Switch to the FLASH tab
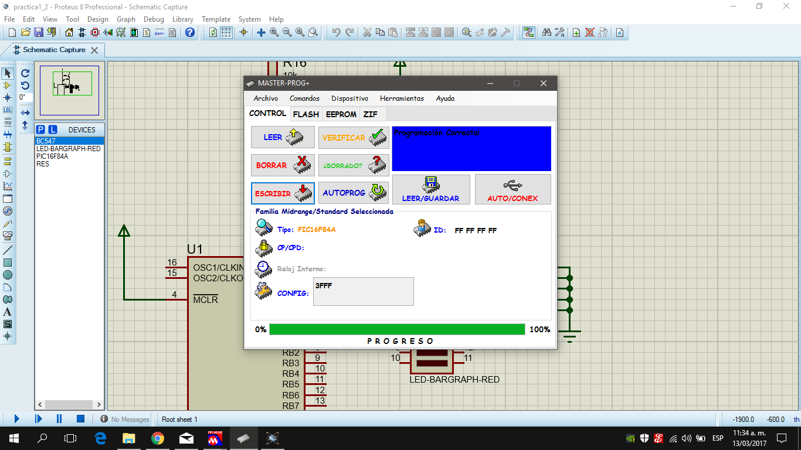The image size is (801, 450). click(x=306, y=114)
